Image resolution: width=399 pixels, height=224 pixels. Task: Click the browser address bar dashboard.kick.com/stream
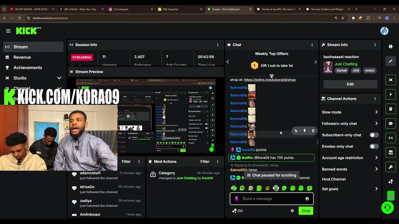click(x=50, y=18)
